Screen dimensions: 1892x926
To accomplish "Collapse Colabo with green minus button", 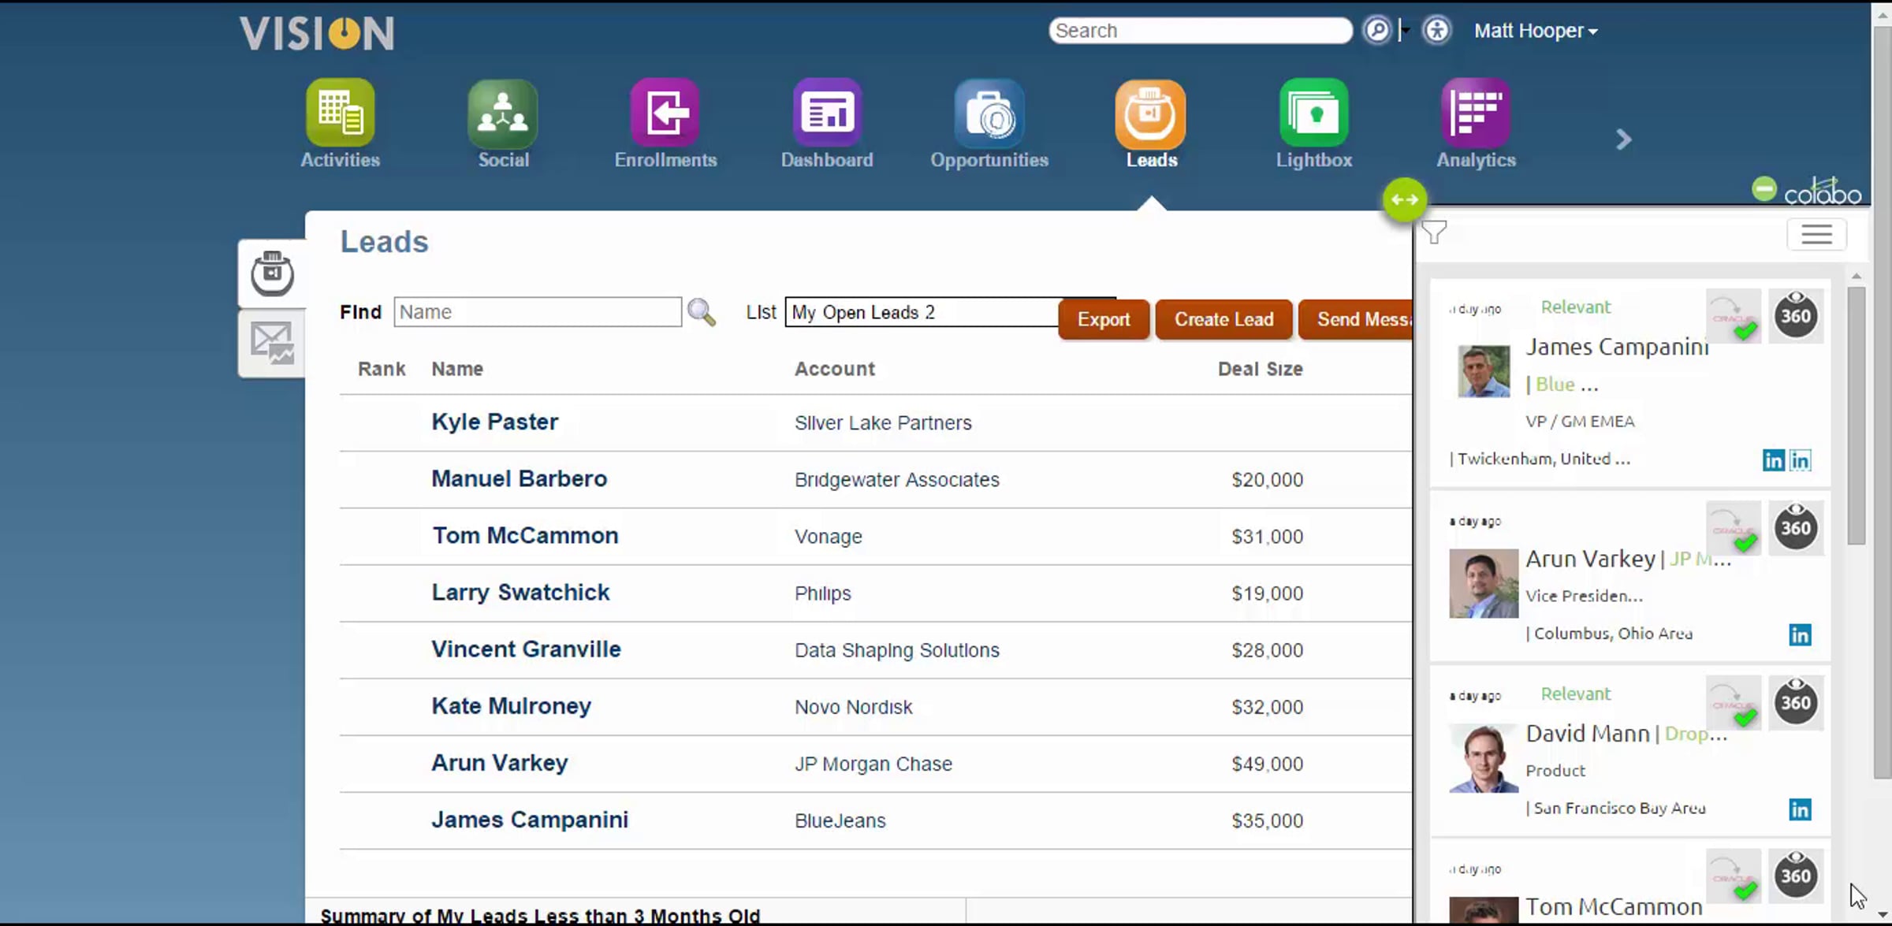I will [1764, 189].
